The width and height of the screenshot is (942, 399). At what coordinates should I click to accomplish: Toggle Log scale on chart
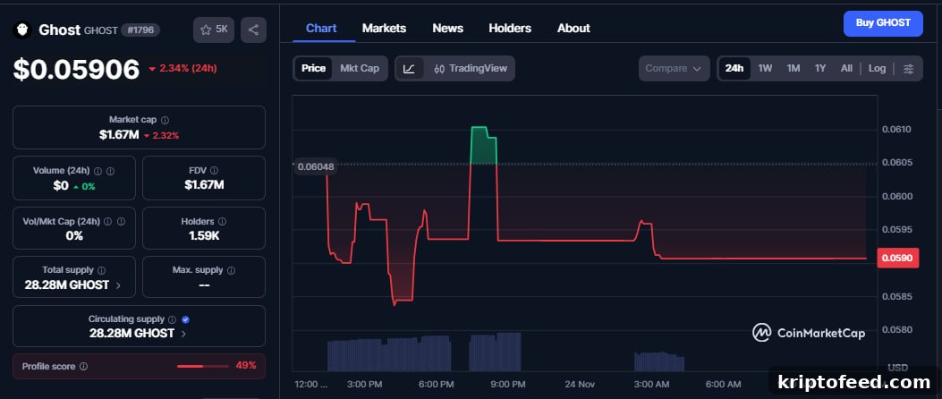(877, 69)
